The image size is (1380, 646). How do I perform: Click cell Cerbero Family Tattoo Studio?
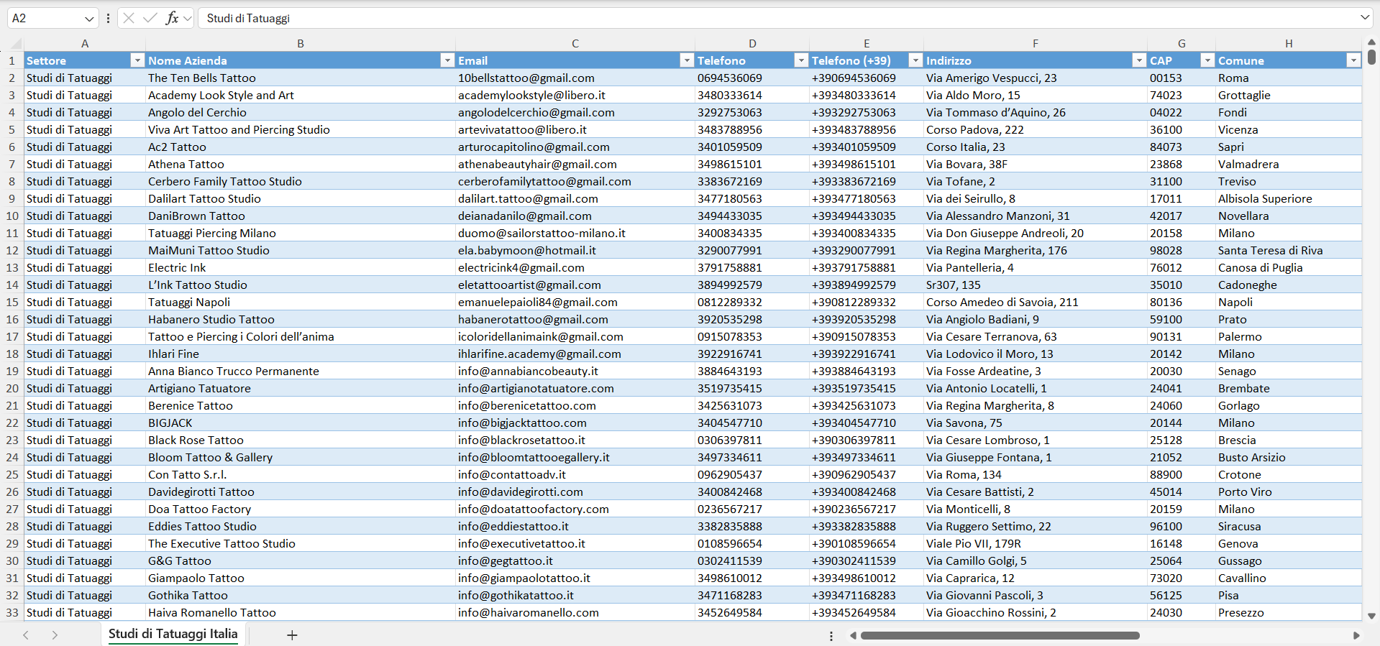point(301,181)
